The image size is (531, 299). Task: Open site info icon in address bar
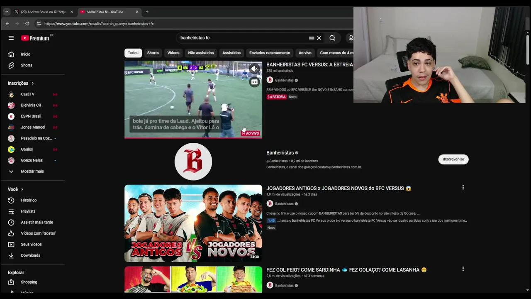pyautogui.click(x=39, y=24)
